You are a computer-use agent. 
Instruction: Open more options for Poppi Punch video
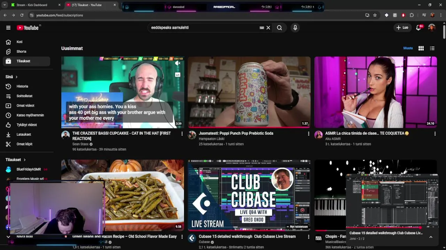(x=308, y=134)
